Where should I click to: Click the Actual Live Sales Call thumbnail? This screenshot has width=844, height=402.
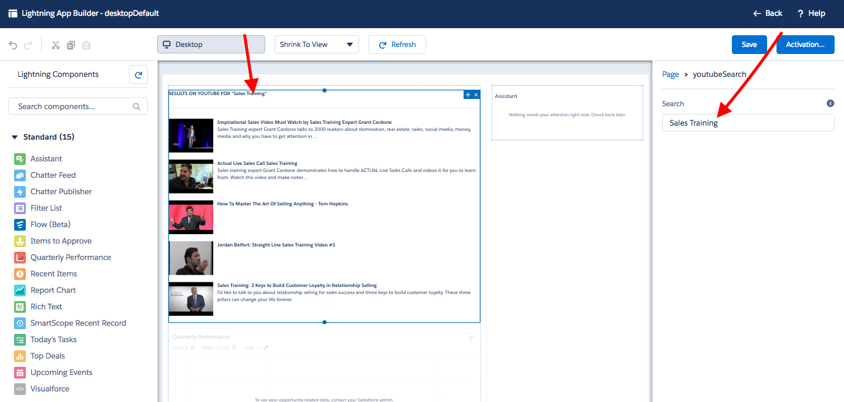[x=191, y=177]
